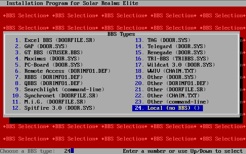246x154 pixels.
Task: Pick TRI-BBS (TRIBBS.SYS) entry
Action: pos(175,59)
